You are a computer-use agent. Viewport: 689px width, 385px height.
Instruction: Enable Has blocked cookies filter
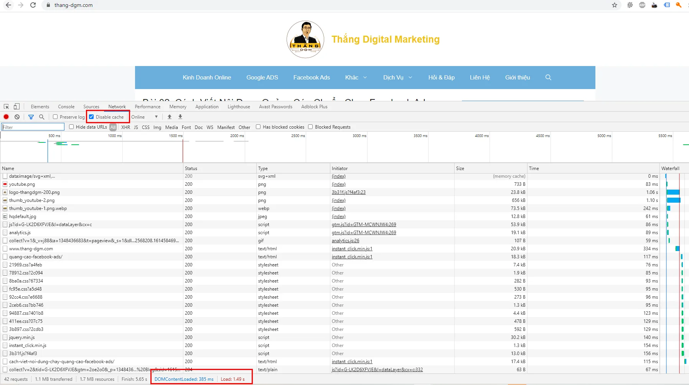tap(258, 127)
